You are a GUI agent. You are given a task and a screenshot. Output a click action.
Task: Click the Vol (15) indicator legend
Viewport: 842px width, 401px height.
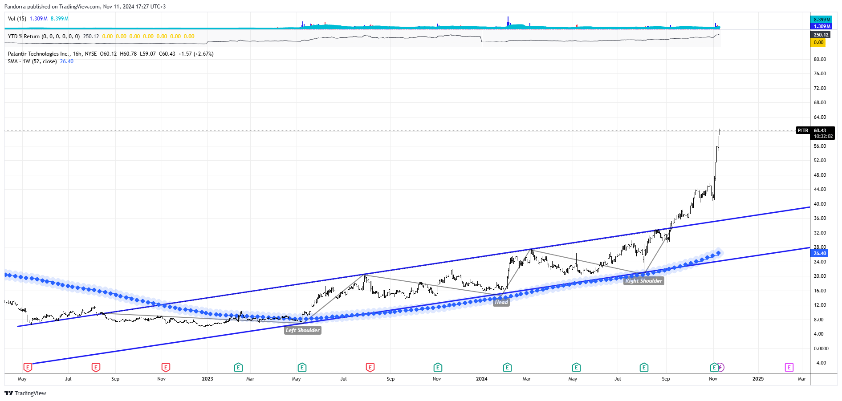pos(17,19)
